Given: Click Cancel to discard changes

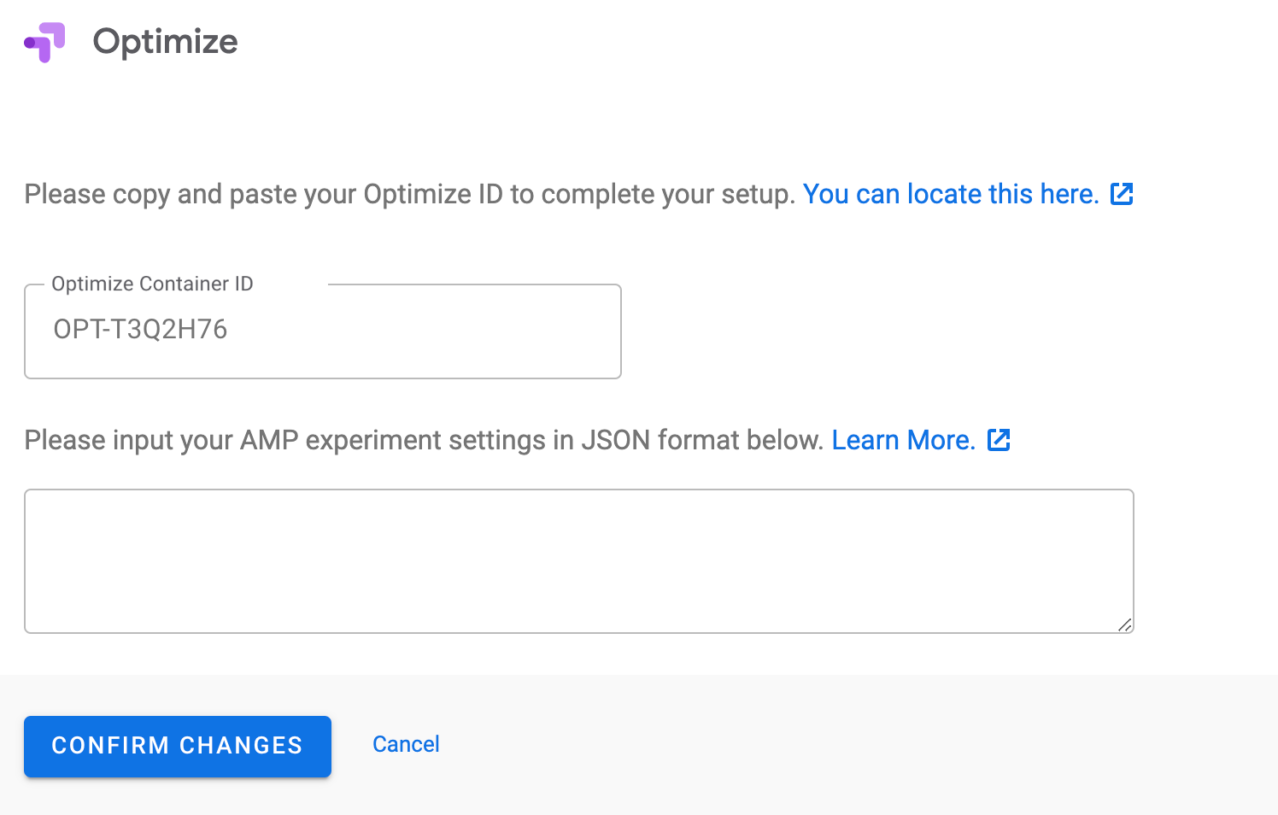Looking at the screenshot, I should [x=406, y=744].
